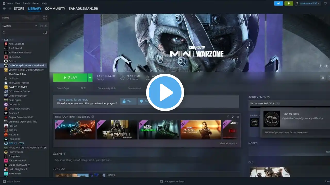Switch to the STORE tab
The width and height of the screenshot is (330, 185).
19,8
